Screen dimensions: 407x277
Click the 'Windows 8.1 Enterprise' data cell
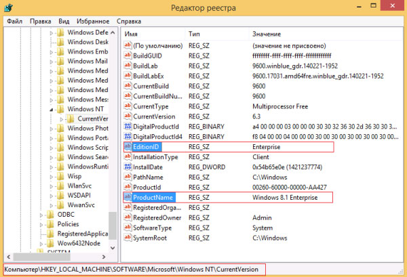coord(285,198)
